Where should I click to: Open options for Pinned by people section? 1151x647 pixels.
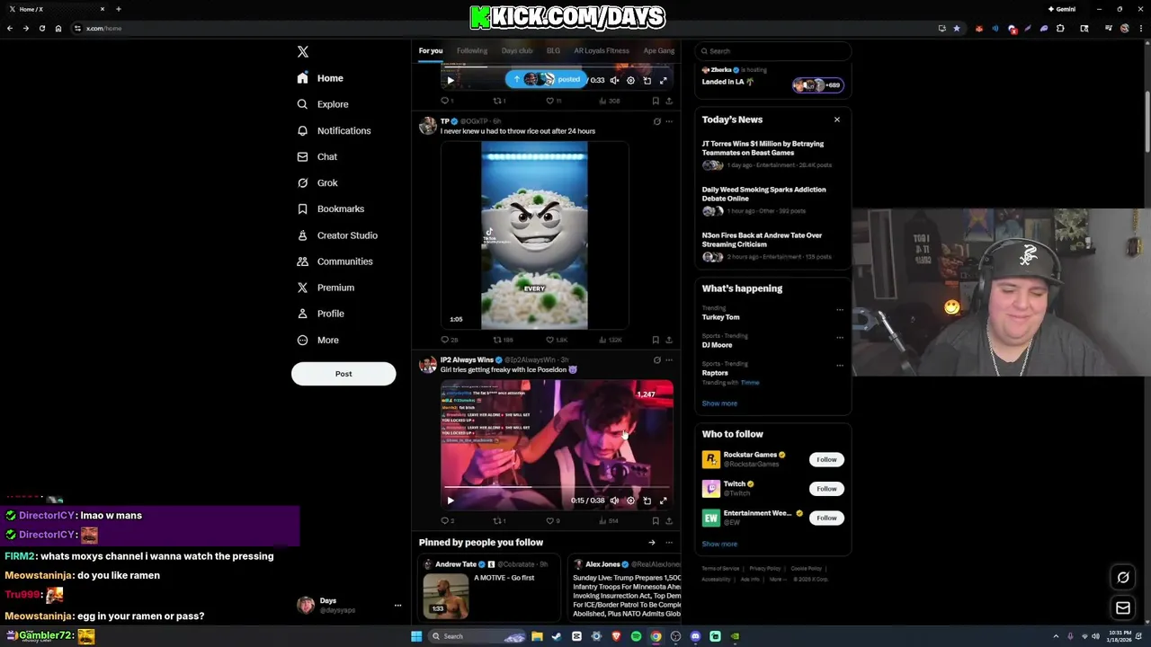tap(669, 543)
